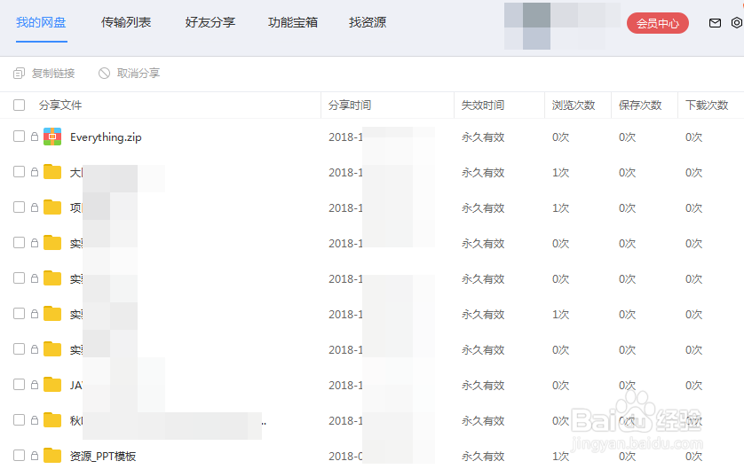This screenshot has width=744, height=469.
Task: Click the 0次 download count of Everything.zip
Action: [693, 137]
